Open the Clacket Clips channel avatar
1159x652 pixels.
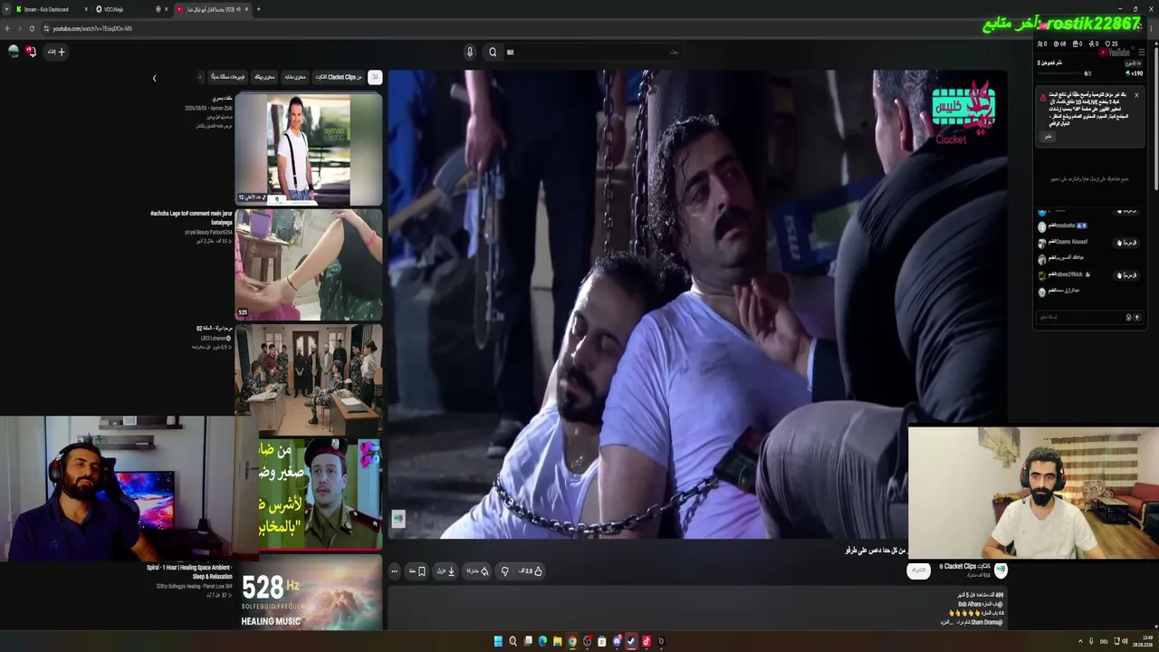pyautogui.click(x=1001, y=570)
